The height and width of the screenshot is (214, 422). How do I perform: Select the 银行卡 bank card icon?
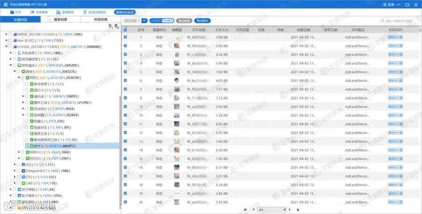click(31, 90)
